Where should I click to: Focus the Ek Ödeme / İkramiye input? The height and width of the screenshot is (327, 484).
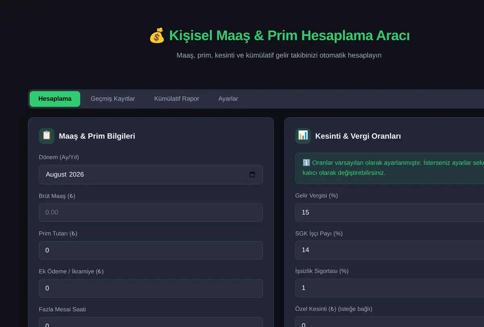pyautogui.click(x=151, y=288)
